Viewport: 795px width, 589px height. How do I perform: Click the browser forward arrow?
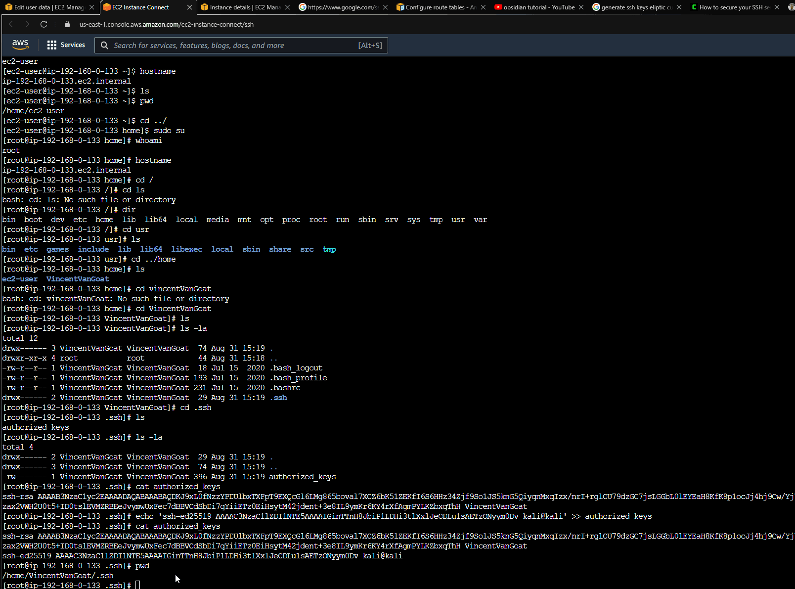[x=27, y=24]
